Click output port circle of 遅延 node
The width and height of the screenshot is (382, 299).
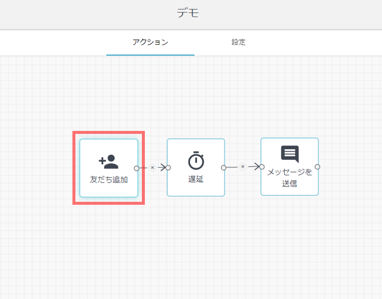[224, 168]
